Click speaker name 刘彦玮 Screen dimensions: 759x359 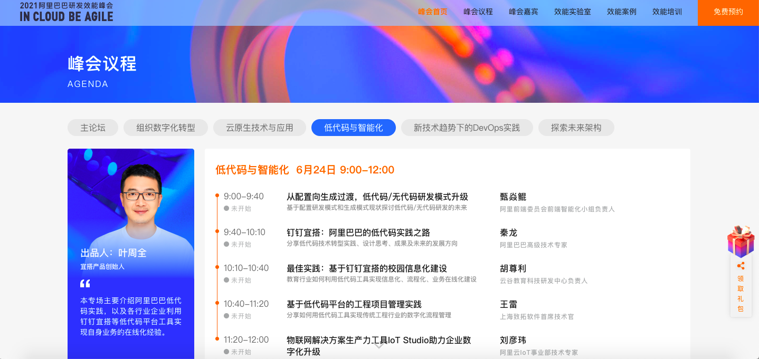click(513, 340)
